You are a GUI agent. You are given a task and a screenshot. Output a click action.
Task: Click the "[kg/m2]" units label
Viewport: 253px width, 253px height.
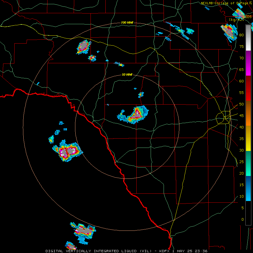237,20
